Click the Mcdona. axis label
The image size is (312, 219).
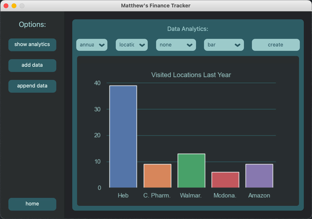pos(225,195)
